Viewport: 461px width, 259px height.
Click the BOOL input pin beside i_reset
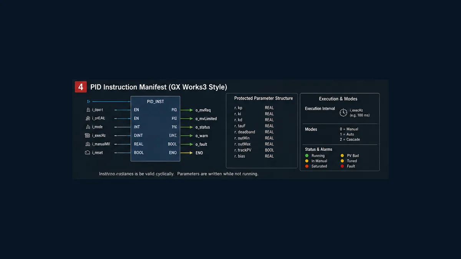(139, 152)
